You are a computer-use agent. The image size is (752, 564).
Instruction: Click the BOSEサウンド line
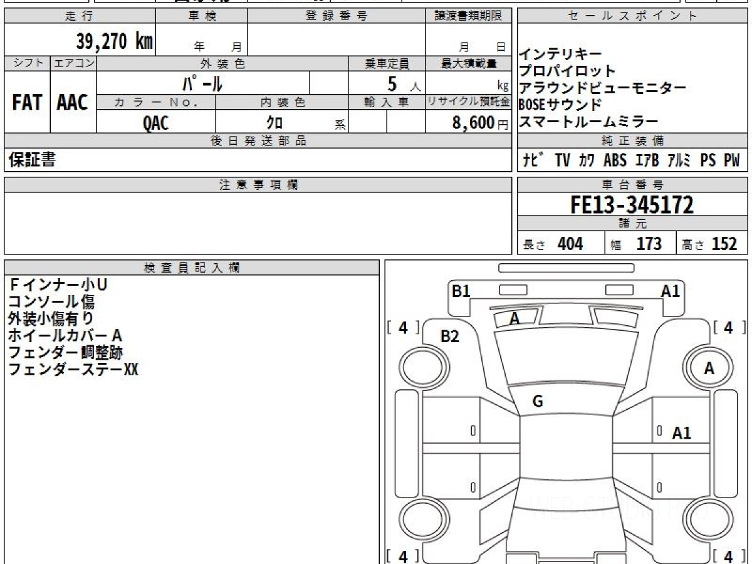point(560,105)
